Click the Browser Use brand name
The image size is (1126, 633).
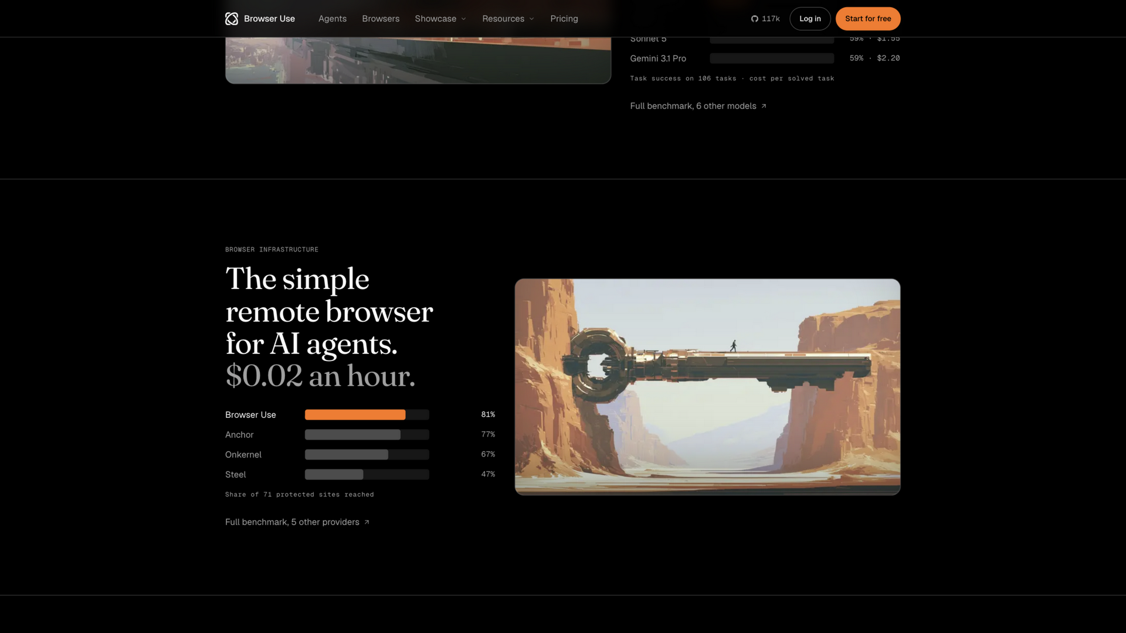[269, 19]
